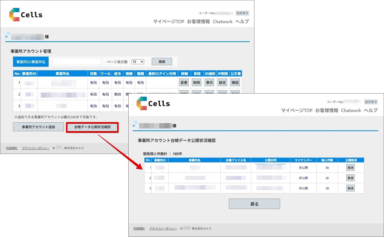
Task: Click the 事業所ID column header in the back window
Action: tap(29, 74)
